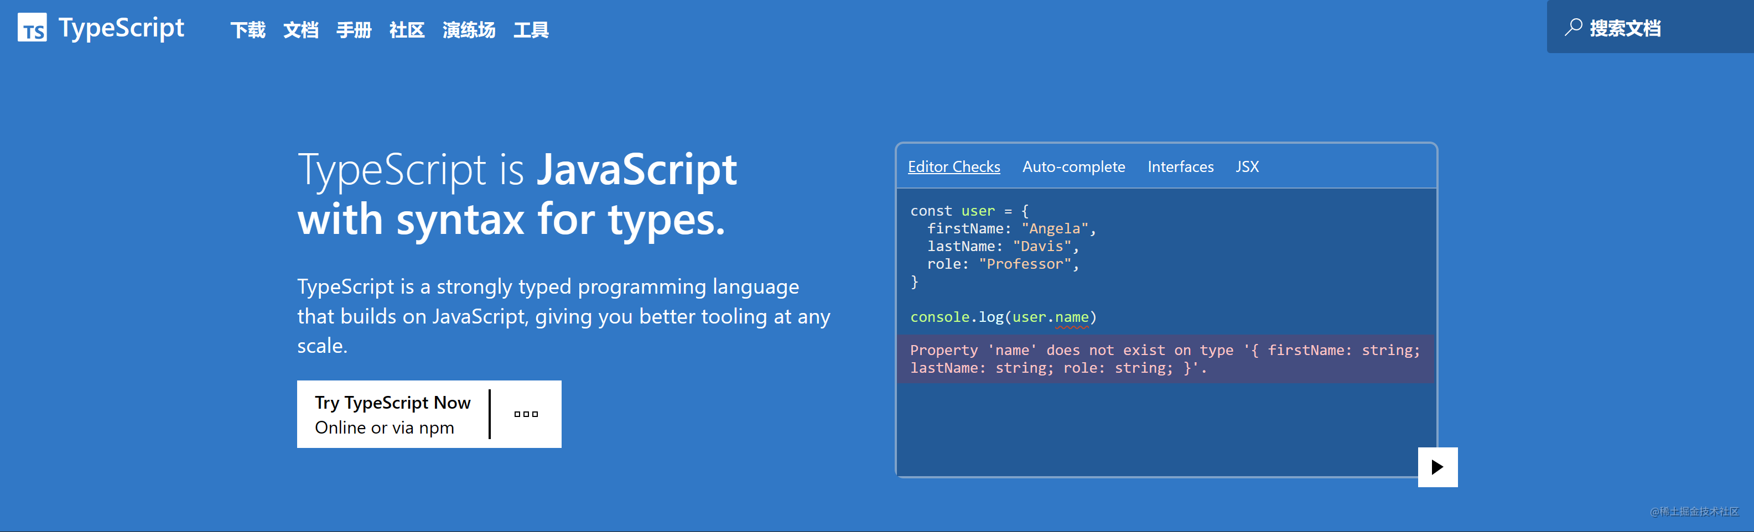The height and width of the screenshot is (532, 1754).
Task: Click the const user = { line
Action: [x=969, y=211]
